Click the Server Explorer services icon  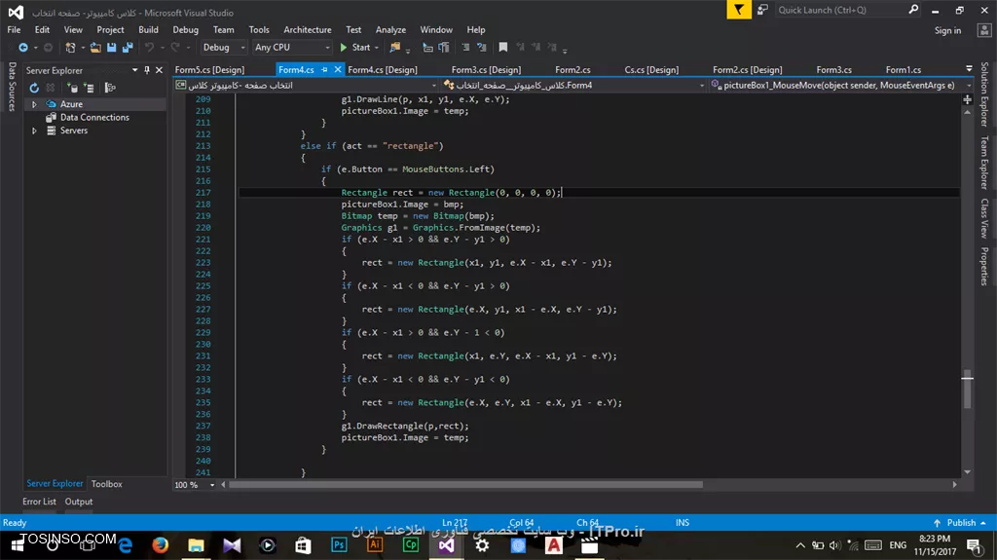[x=110, y=88]
